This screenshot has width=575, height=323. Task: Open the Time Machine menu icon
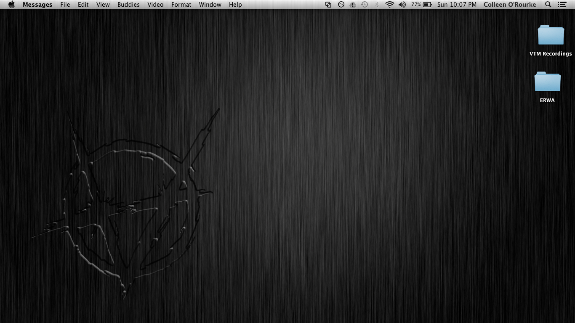(365, 5)
